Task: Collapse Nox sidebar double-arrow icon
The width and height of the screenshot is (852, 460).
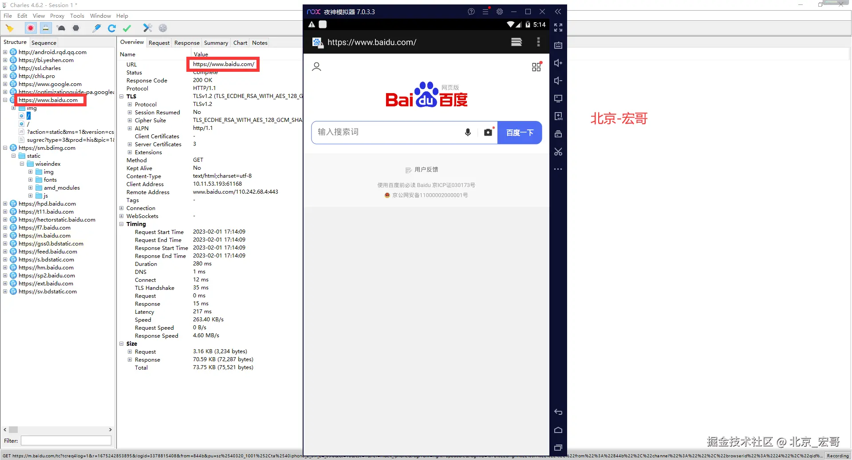Action: pyautogui.click(x=558, y=12)
